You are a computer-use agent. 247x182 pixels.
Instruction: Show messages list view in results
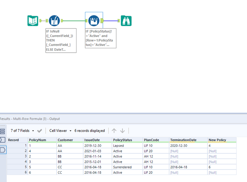[3, 132]
